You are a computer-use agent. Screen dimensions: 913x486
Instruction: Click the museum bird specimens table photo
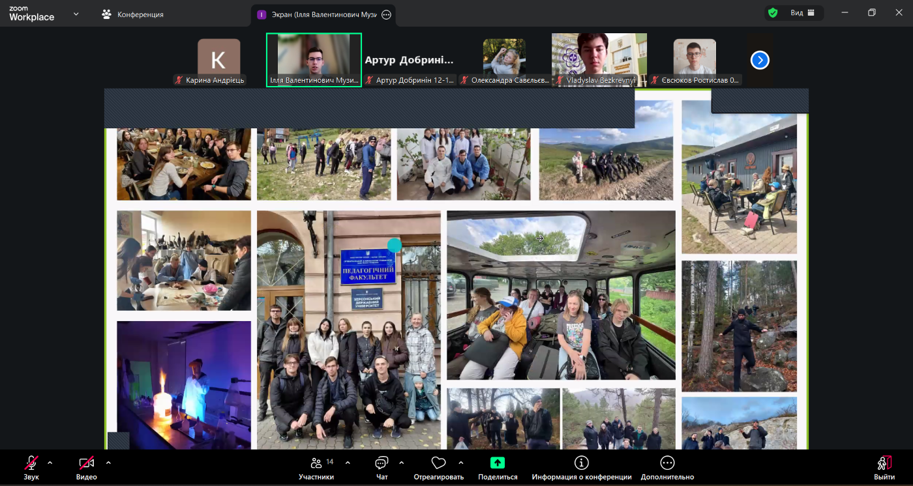point(184,261)
